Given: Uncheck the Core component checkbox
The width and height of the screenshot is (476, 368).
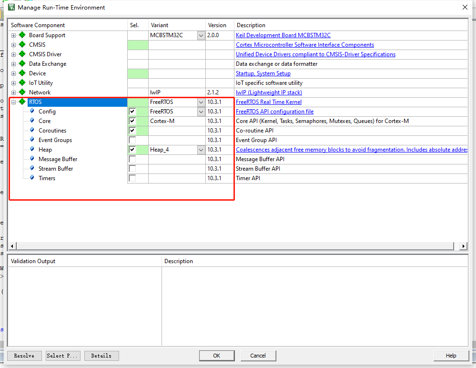Looking at the screenshot, I should click(132, 121).
